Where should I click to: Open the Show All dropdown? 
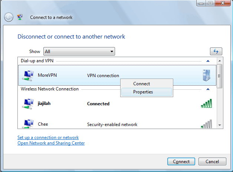(x=79, y=52)
